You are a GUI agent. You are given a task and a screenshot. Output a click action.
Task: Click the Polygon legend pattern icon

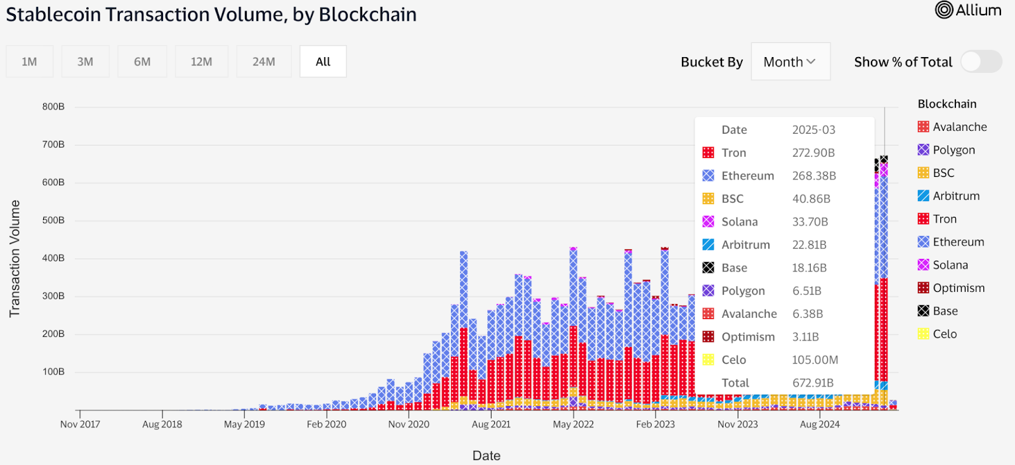[924, 150]
